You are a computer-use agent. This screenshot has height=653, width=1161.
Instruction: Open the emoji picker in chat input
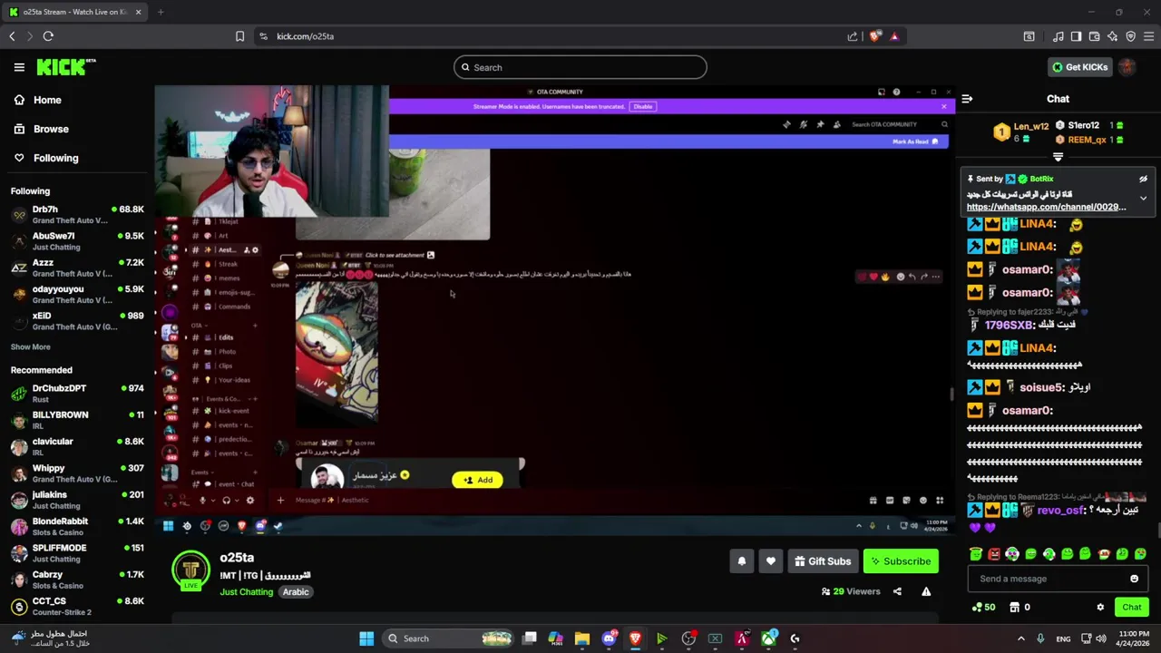[x=1134, y=579]
